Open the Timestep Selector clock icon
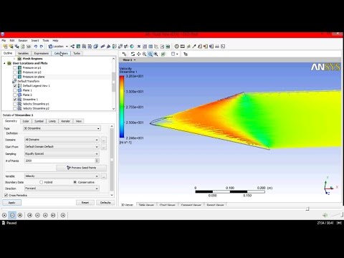 tap(176, 47)
